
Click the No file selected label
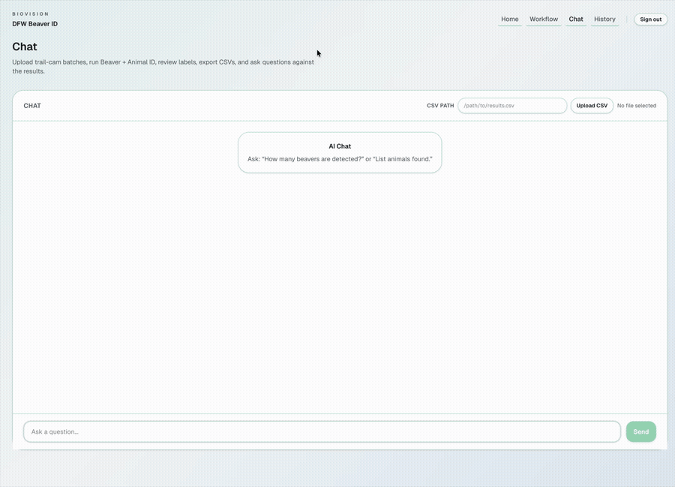click(x=636, y=105)
